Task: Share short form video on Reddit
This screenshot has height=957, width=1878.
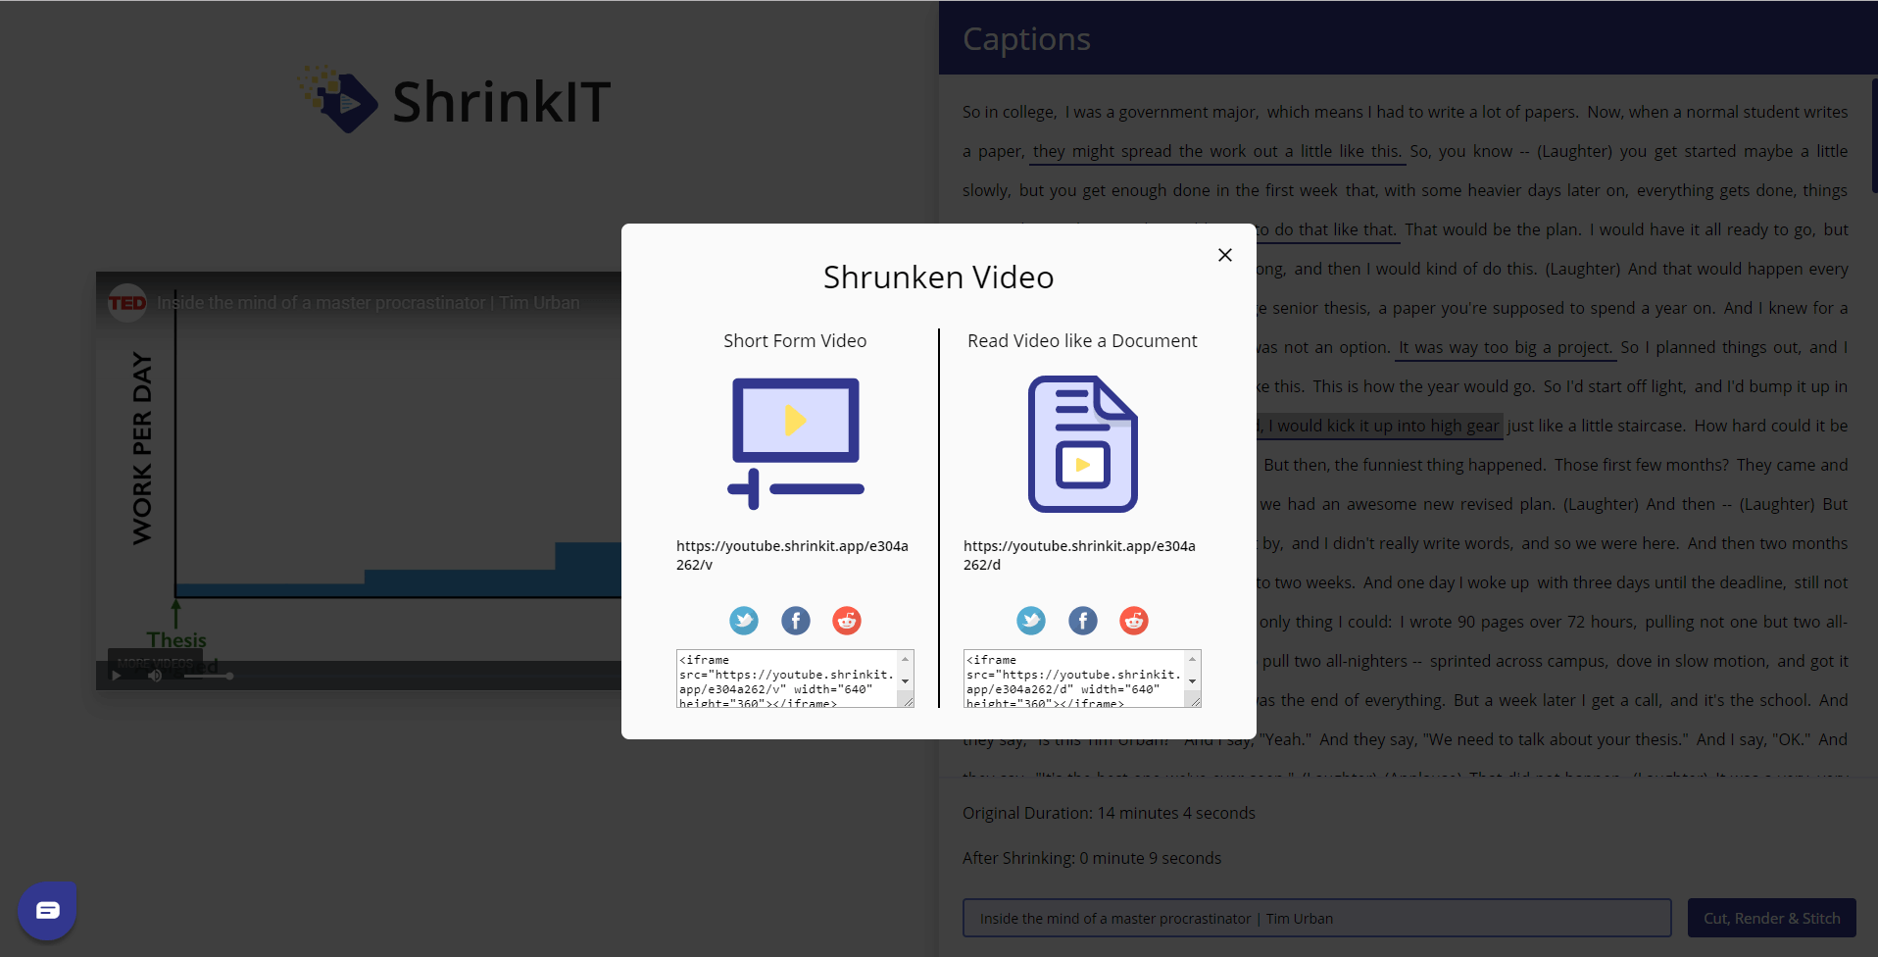Action: coord(847,621)
